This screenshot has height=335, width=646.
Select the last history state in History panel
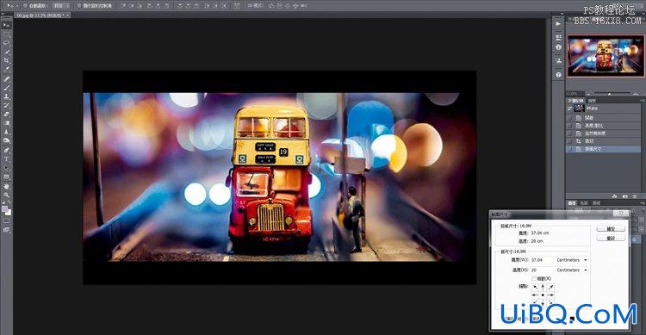(x=604, y=149)
